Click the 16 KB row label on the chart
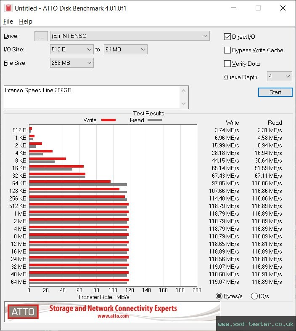The image size is (296, 331). pos(19,168)
